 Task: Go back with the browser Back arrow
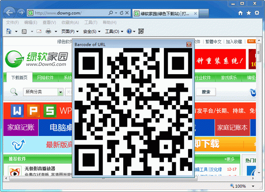tap(9, 13)
